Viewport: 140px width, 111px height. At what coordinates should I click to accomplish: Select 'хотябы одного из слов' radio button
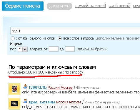(13, 38)
